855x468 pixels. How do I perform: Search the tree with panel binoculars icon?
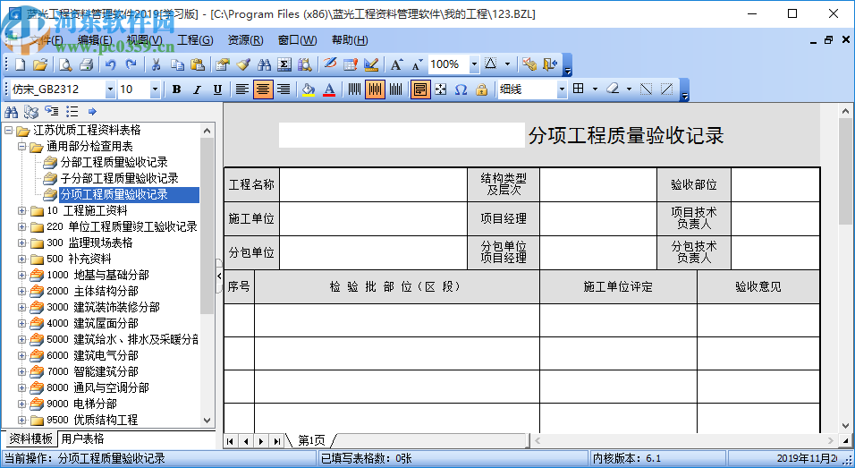coord(11,112)
